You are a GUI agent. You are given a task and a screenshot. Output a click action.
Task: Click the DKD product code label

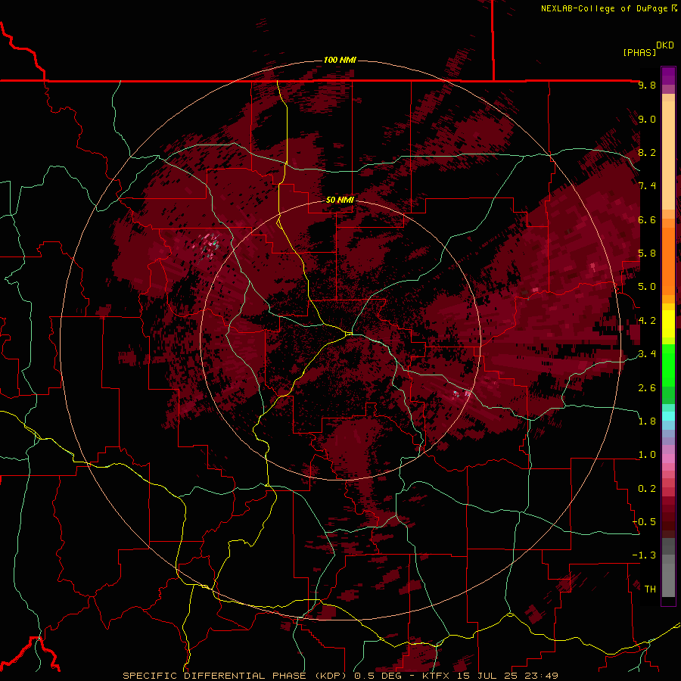pyautogui.click(x=664, y=45)
